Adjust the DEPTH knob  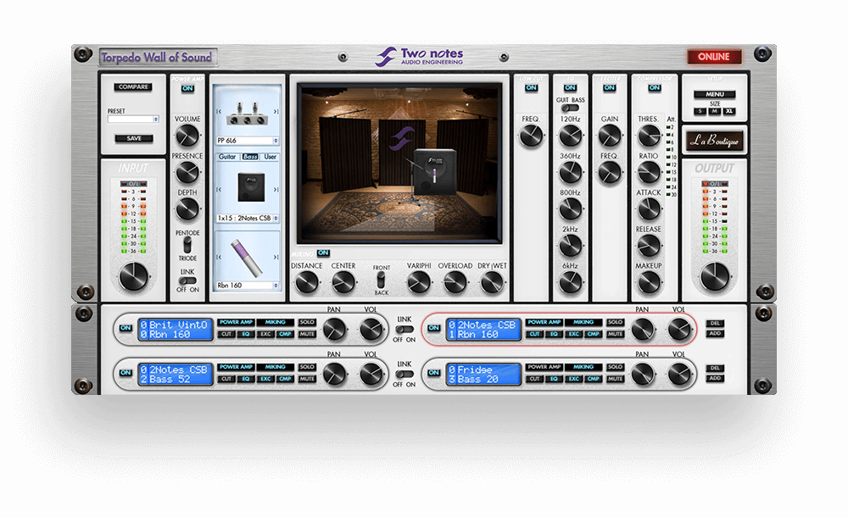coord(187,209)
